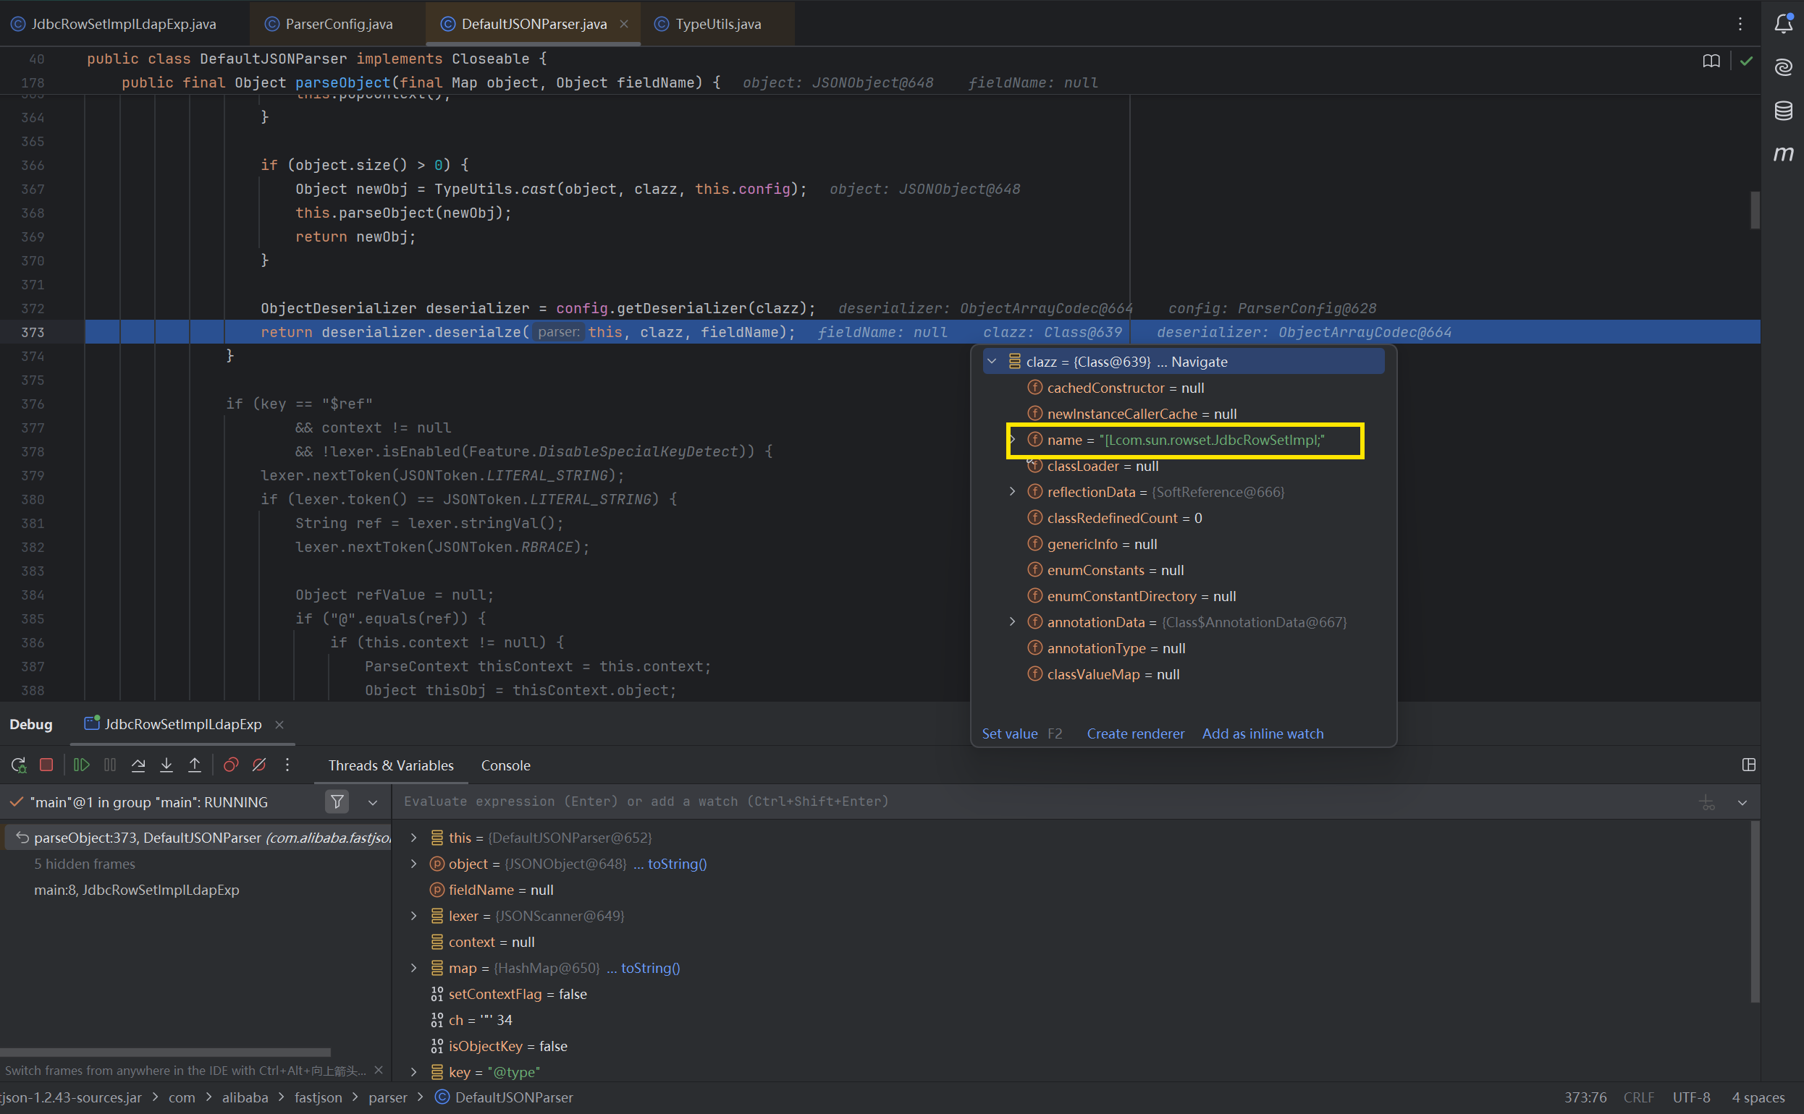Expand the name field in popup

(1013, 439)
